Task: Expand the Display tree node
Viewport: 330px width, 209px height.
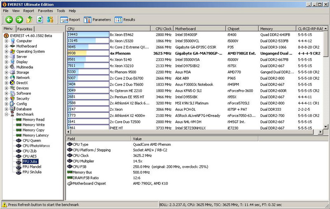Action: pyautogui.click(x=6, y=62)
